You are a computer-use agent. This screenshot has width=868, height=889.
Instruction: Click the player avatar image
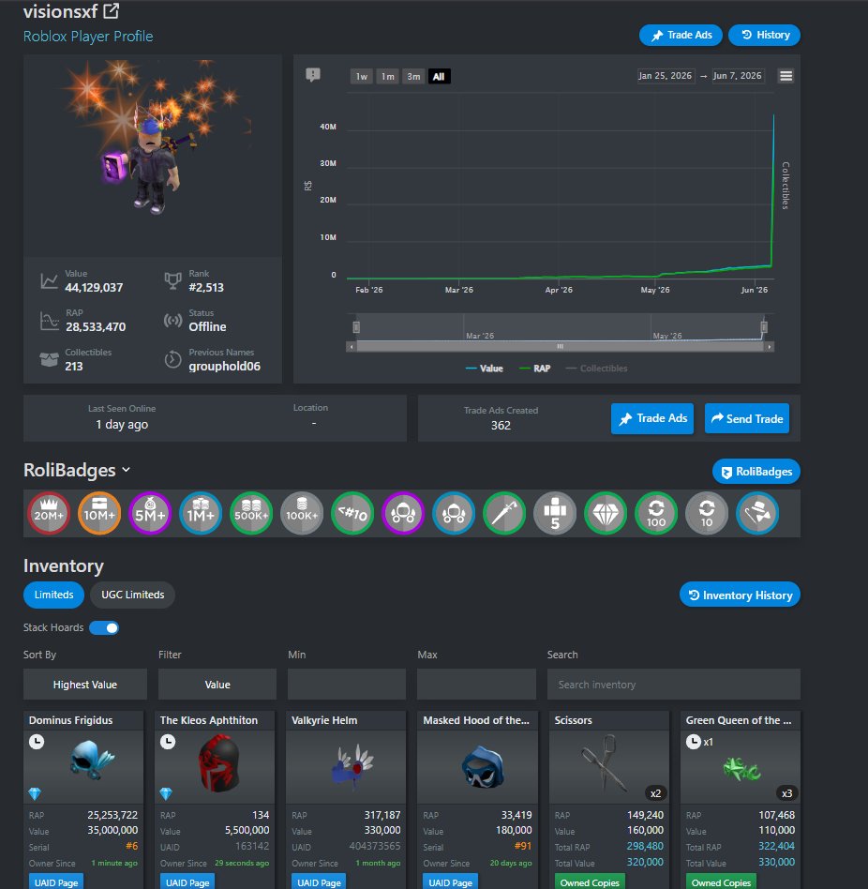point(153,156)
